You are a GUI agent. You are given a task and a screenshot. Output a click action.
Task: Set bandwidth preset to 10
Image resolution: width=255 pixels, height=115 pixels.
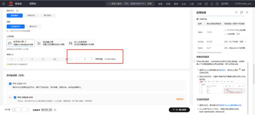(43, 59)
